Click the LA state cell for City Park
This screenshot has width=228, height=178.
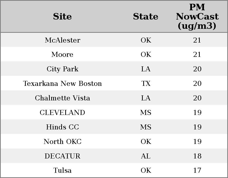(x=146, y=69)
